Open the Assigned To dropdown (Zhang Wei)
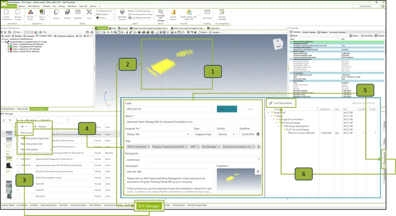 [158, 134]
